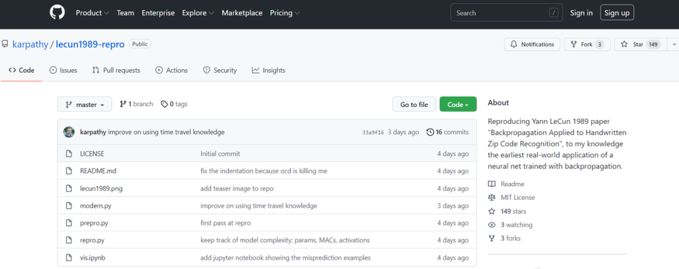
Task: Click the Sign up button
Action: [616, 13]
